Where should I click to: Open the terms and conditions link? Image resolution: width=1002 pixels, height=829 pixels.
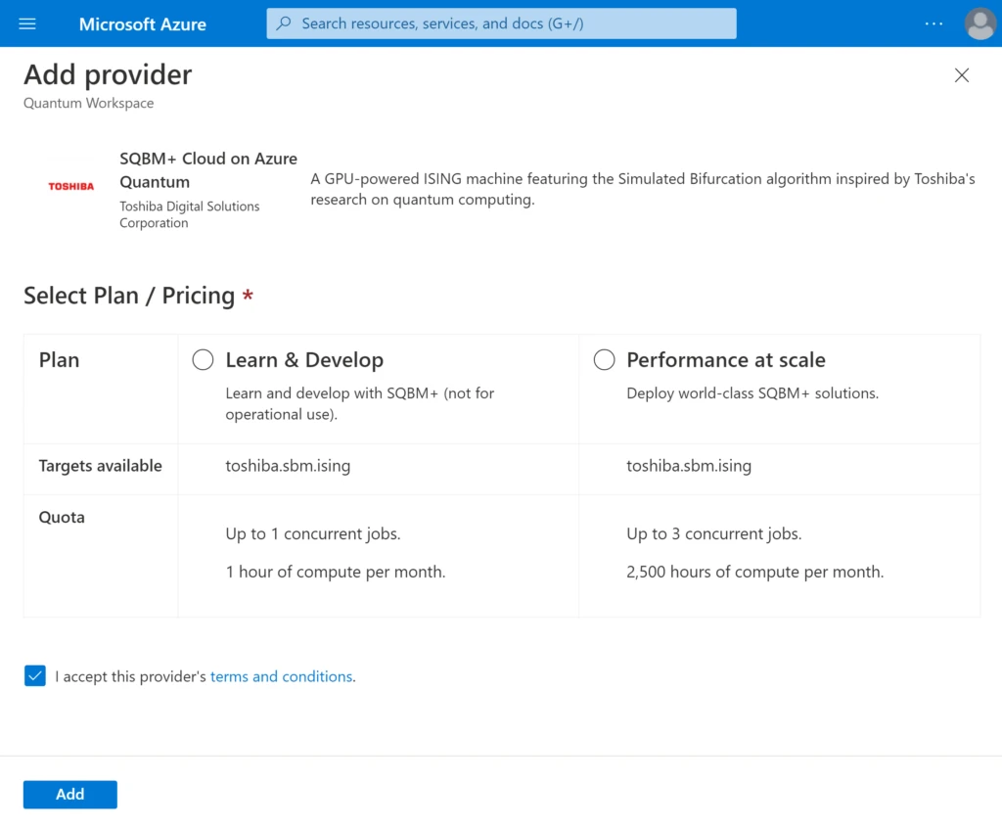coord(281,676)
